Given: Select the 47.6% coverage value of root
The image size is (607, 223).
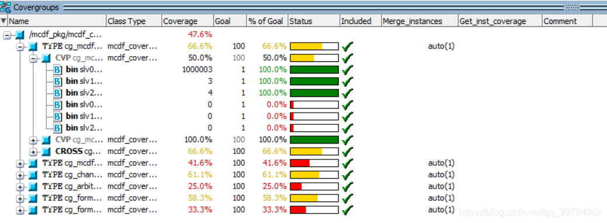Looking at the screenshot, I should coord(200,35).
